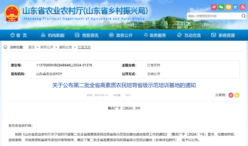Open the 系统资源 navigation menu
The width and height of the screenshot is (248, 146).
point(223,36)
